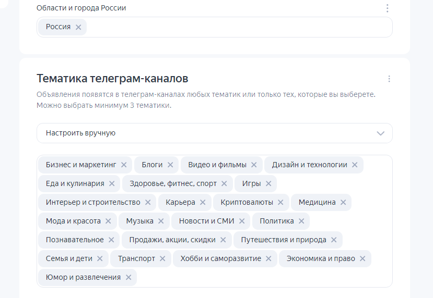This screenshot has height=298, width=433.
Task: Open regions section three-dot menu
Action: (x=387, y=8)
